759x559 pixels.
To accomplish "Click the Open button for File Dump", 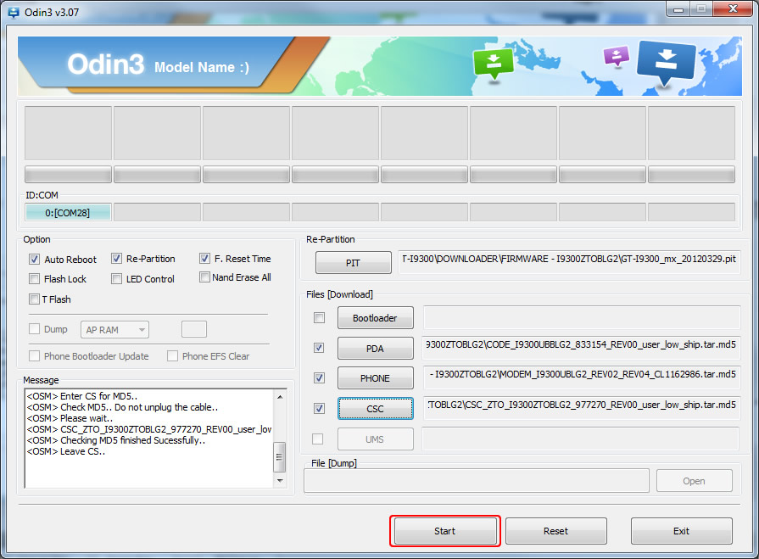I will (x=695, y=481).
